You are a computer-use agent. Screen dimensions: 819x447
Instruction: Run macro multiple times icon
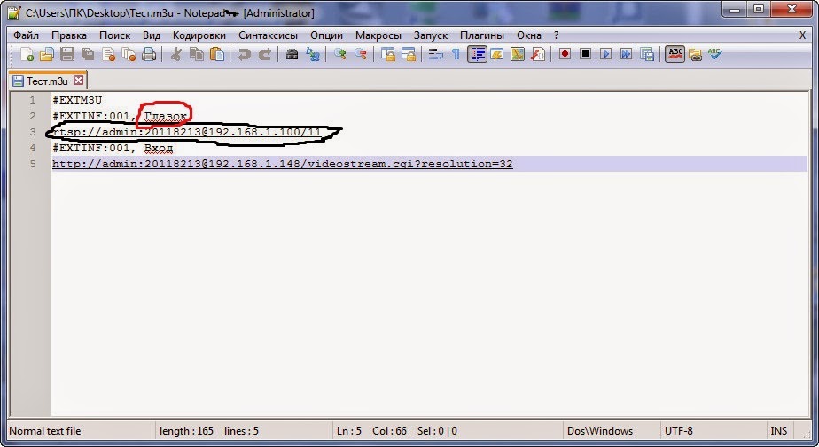tap(626, 54)
